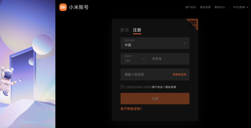Click the 小米账号 title text
Screen dimensions: 251x128
click(79, 7)
